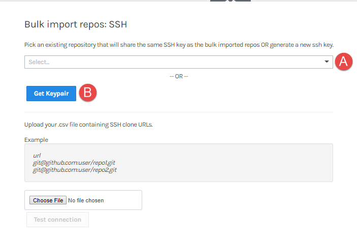Screen dimensions: 357x242
Task: Click the 'url' header in example
Action: click(37, 156)
